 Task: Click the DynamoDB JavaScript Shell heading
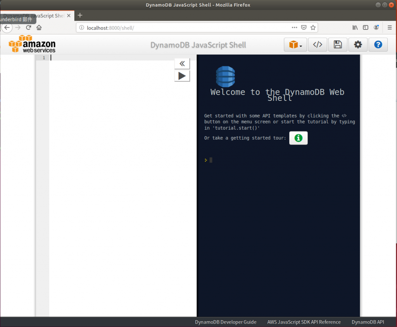[x=198, y=45]
